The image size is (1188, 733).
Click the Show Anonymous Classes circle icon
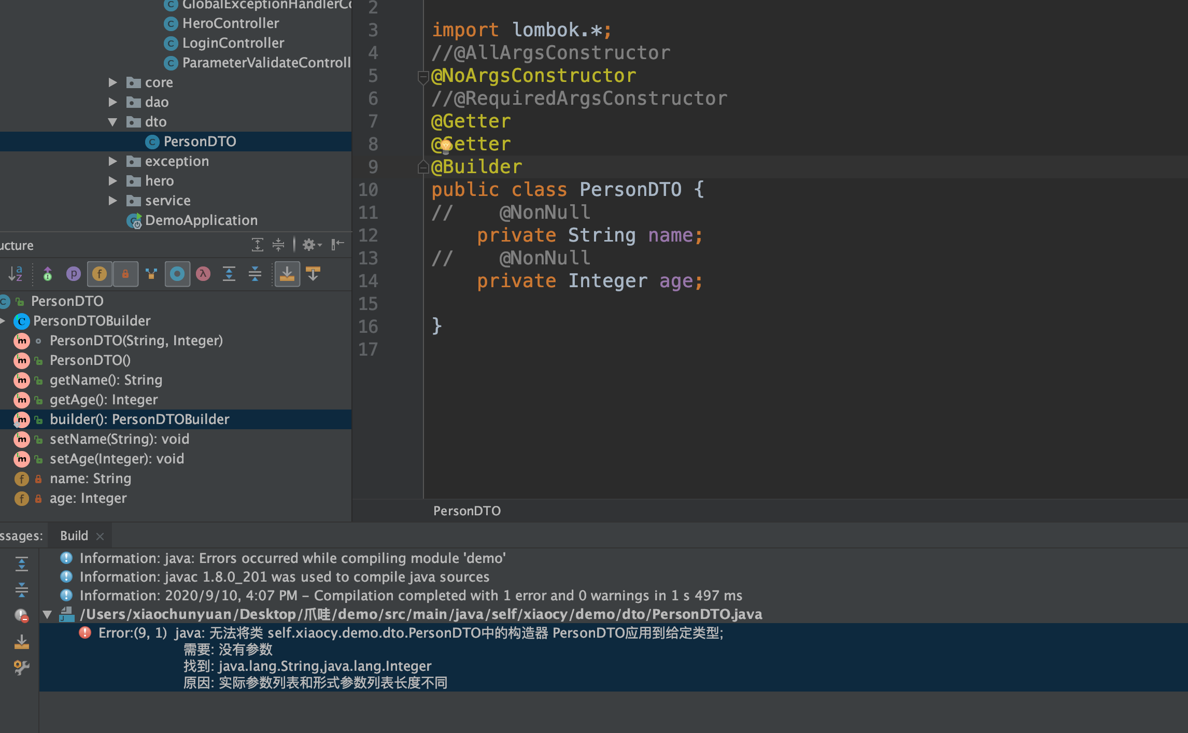click(177, 274)
